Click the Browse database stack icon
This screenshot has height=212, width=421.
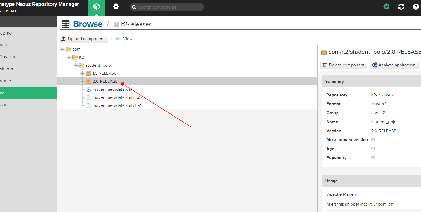[x=66, y=24]
